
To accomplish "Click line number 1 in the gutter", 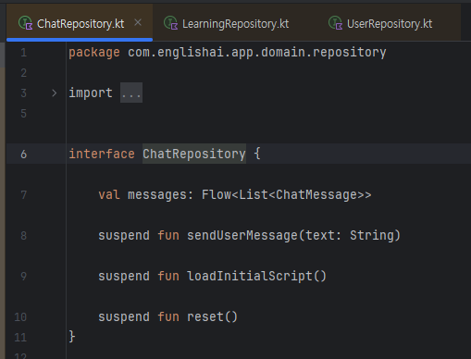I will pos(23,53).
